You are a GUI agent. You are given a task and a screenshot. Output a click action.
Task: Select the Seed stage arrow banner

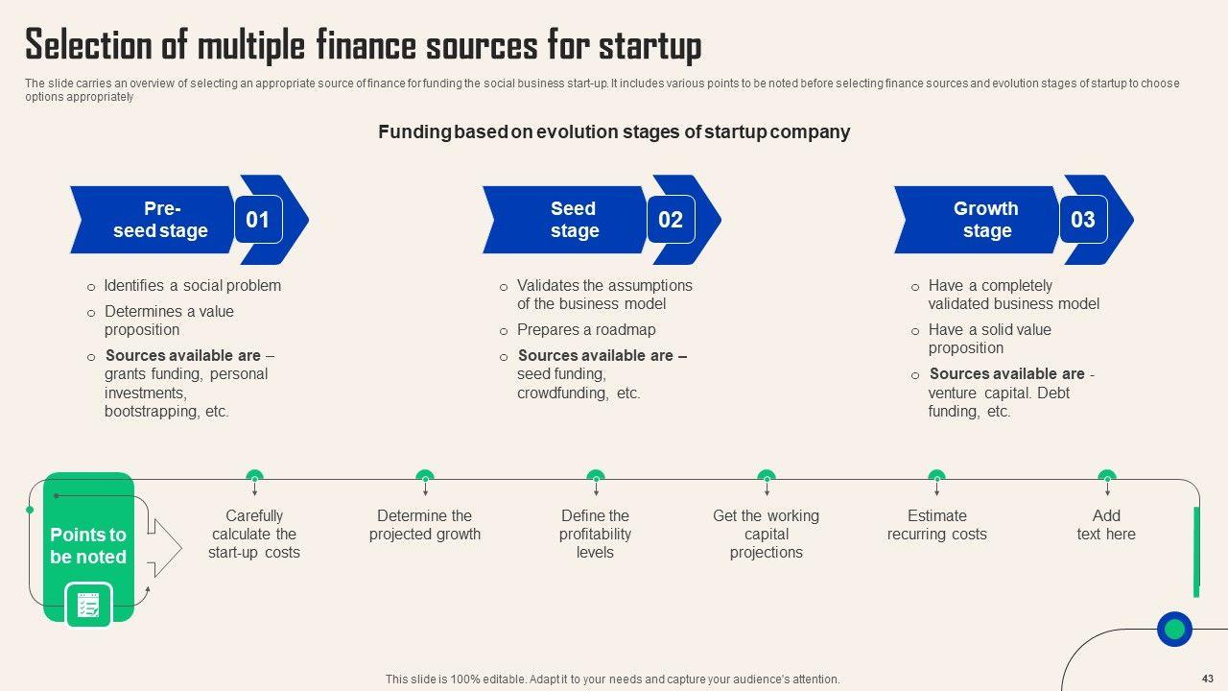click(x=566, y=220)
